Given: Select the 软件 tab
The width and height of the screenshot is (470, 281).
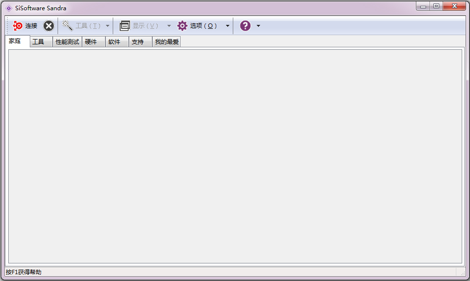Looking at the screenshot, I should point(117,41).
